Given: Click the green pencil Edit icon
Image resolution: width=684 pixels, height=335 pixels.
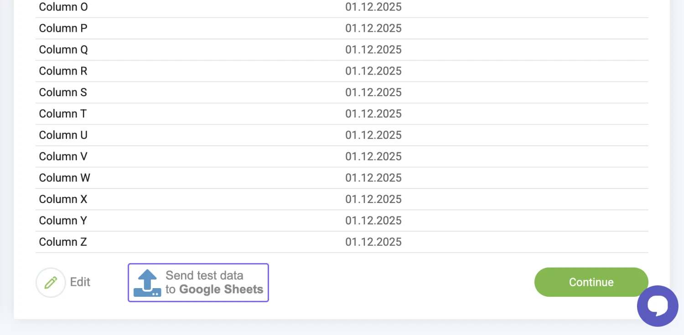Looking at the screenshot, I should [51, 283].
